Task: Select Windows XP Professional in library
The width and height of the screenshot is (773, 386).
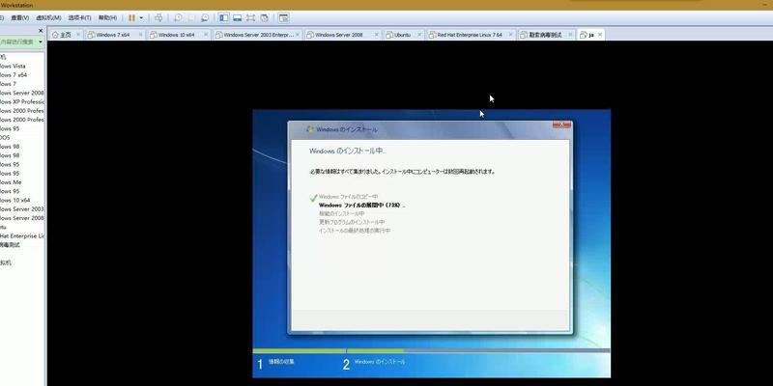Action: 22,102
